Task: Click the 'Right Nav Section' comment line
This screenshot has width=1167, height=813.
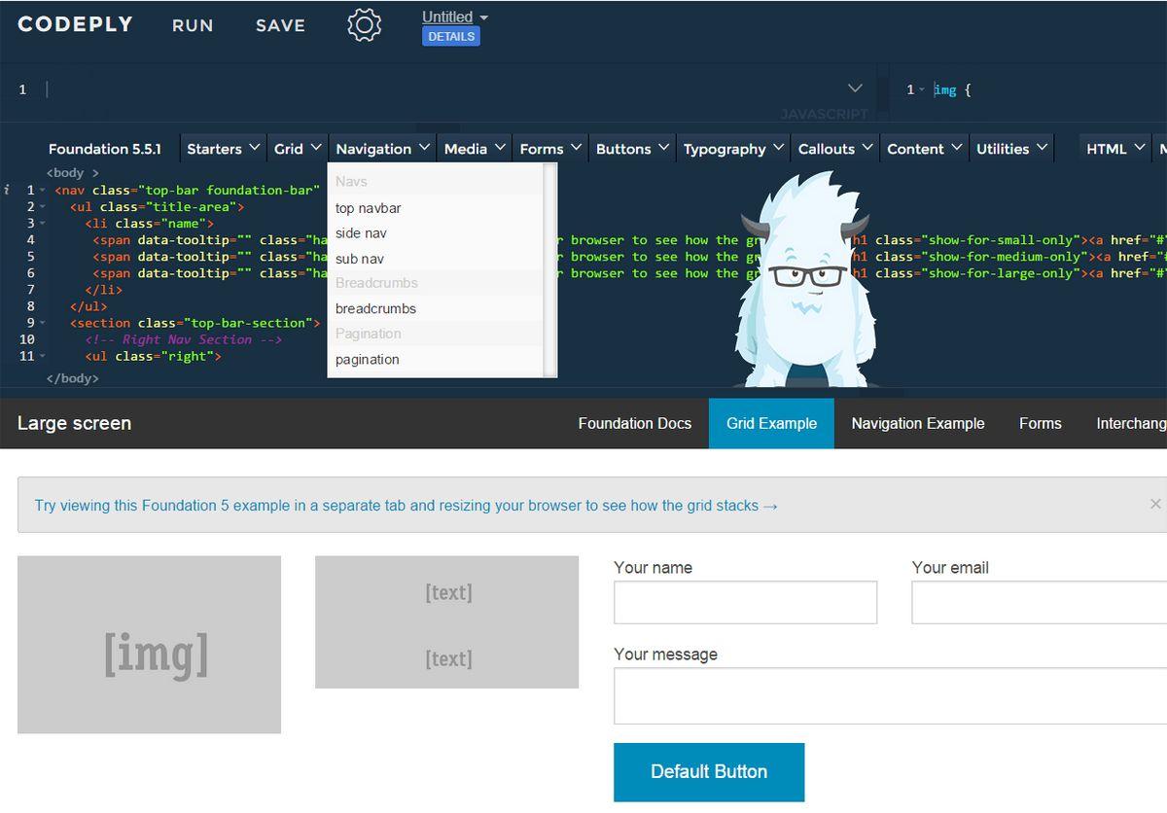Action: [x=184, y=339]
